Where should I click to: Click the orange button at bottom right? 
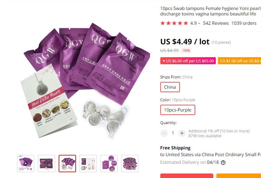[x=239, y=176]
